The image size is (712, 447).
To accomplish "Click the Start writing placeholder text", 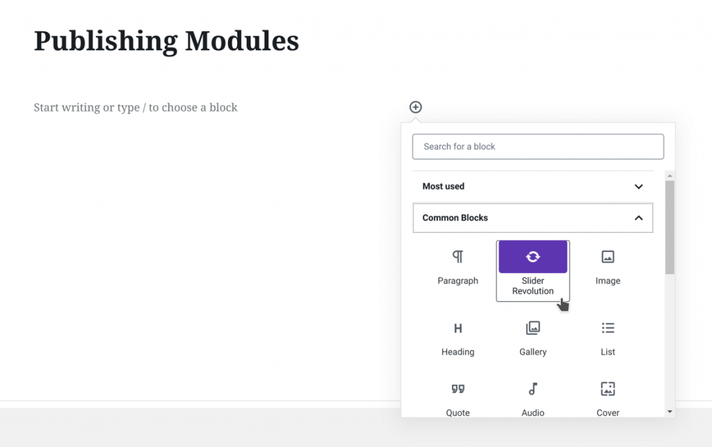I will pyautogui.click(x=136, y=107).
